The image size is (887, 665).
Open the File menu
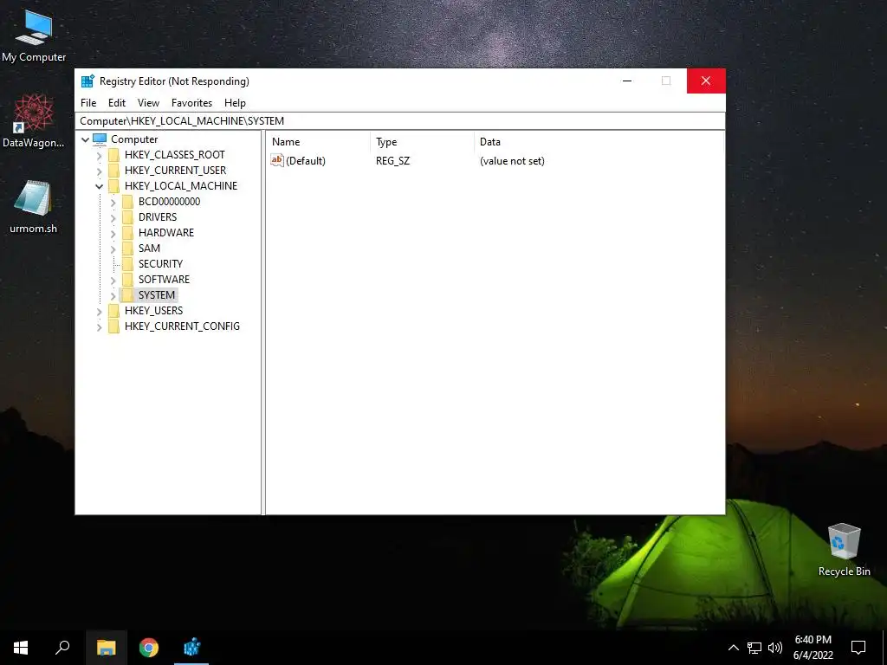pyautogui.click(x=88, y=103)
